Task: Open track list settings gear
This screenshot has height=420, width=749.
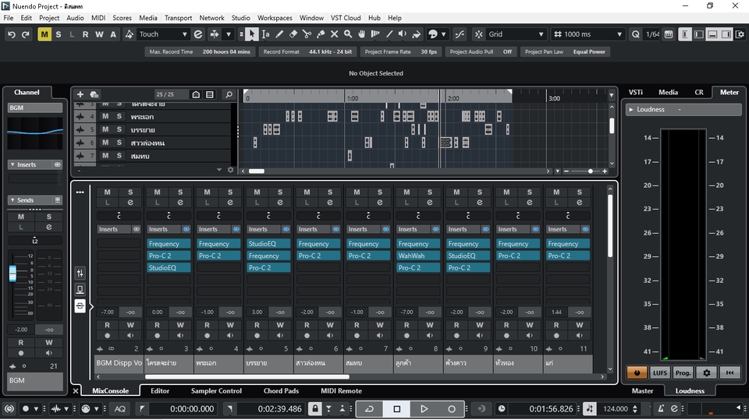Action: point(230,170)
